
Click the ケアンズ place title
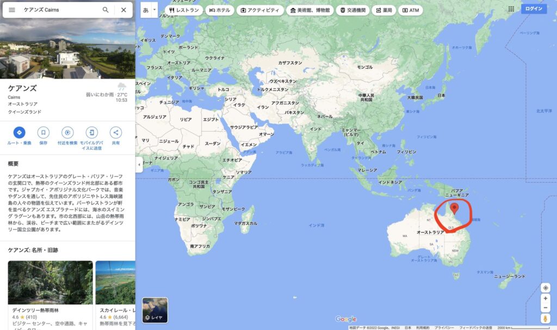tap(22, 88)
